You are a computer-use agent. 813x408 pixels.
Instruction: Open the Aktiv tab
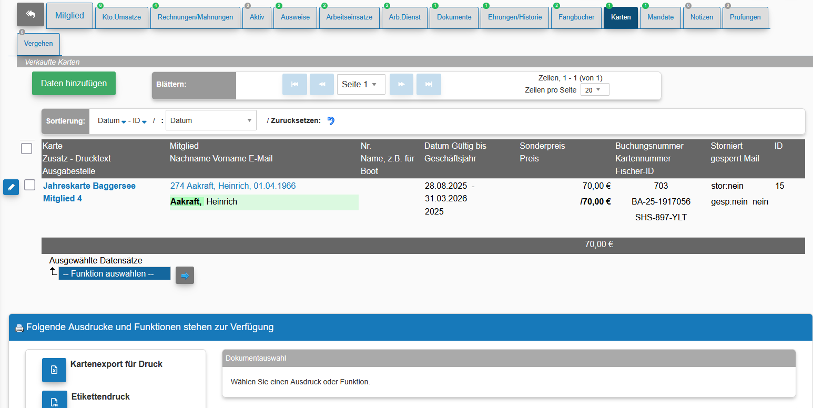click(x=257, y=17)
